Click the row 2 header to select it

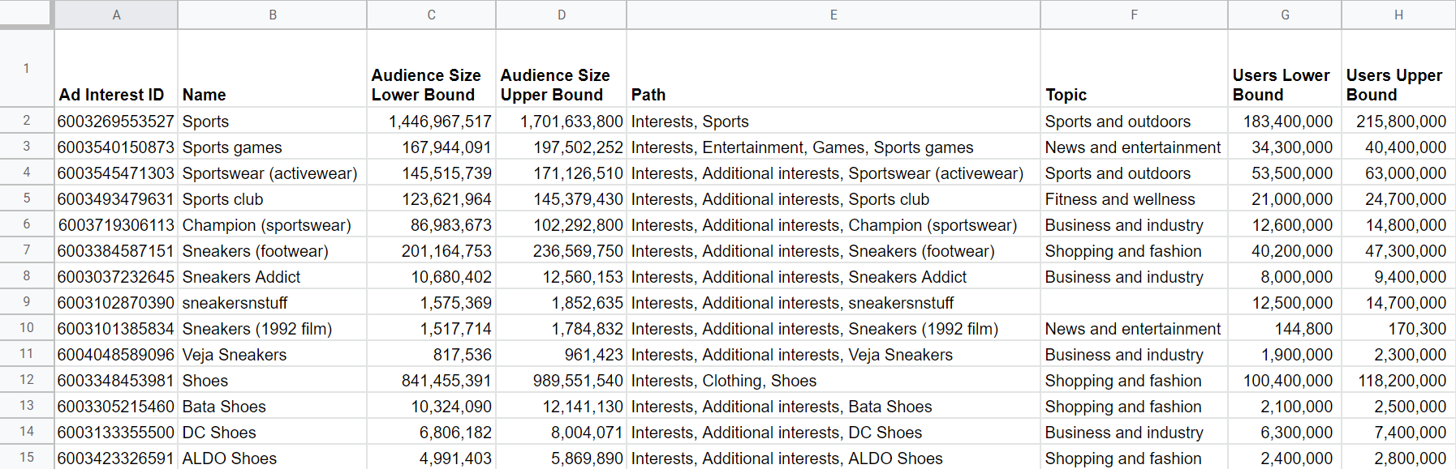coord(26,120)
